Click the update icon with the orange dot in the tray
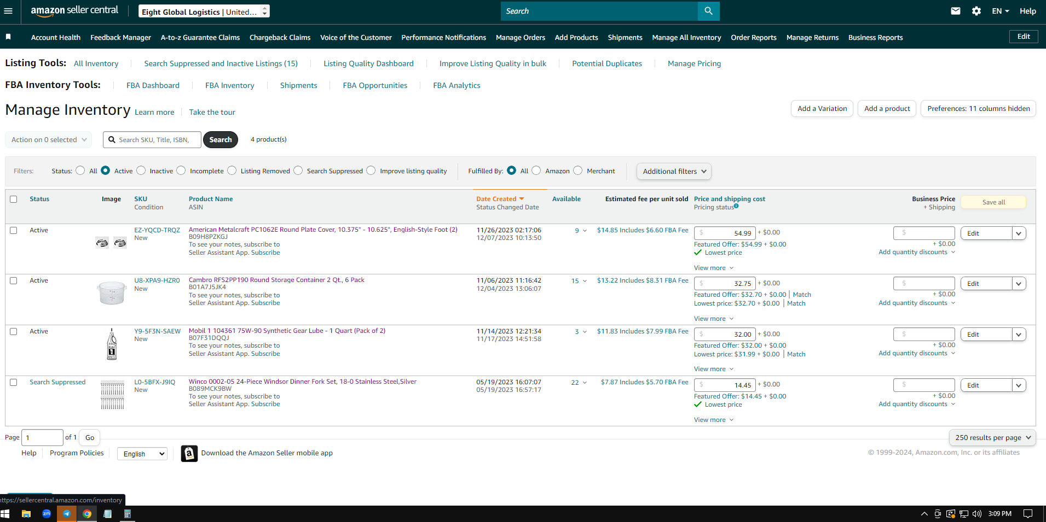Screen dimensions: 1046x522 coord(951,514)
